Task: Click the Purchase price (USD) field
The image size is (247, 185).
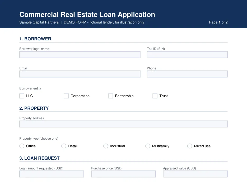Action: [x=123, y=174]
